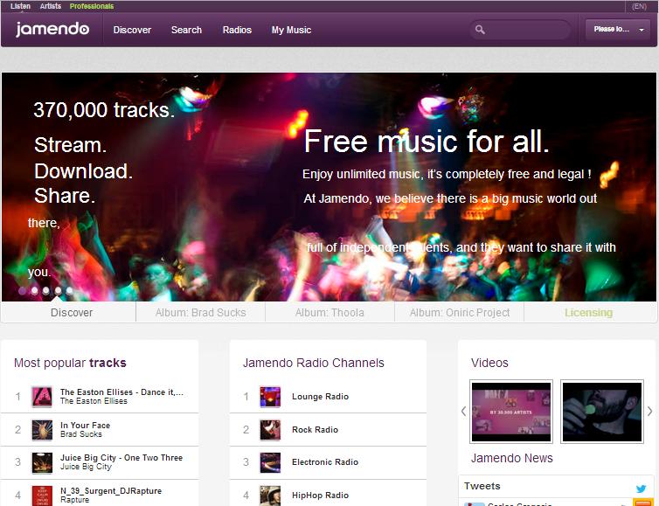Click the Electronic Radio thumbnail icon
Viewport: 659px width, 506px height.
point(270,462)
